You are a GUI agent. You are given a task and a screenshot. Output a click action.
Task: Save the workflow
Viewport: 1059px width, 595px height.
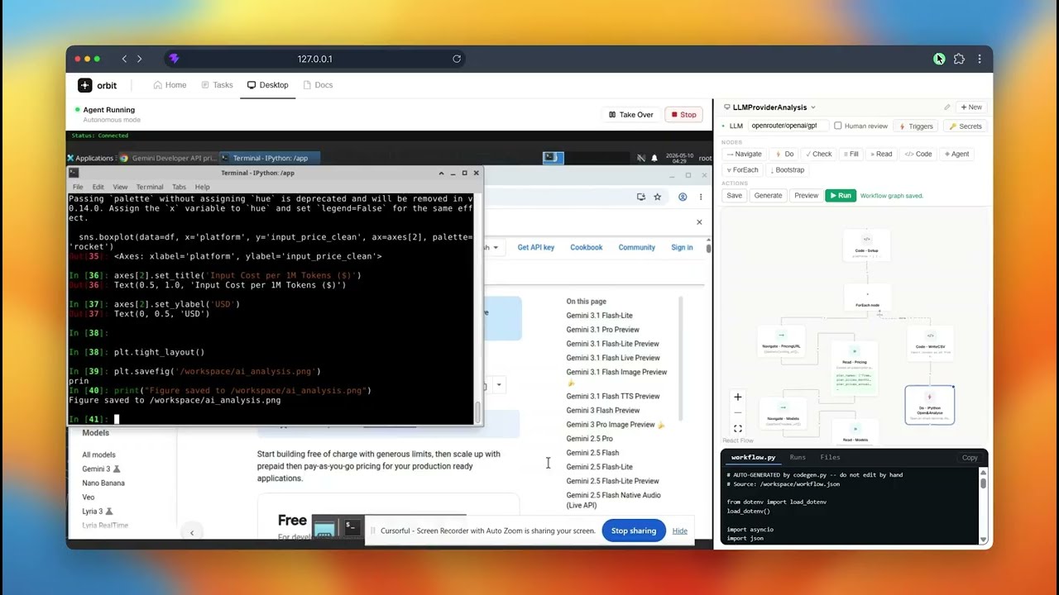click(x=734, y=196)
